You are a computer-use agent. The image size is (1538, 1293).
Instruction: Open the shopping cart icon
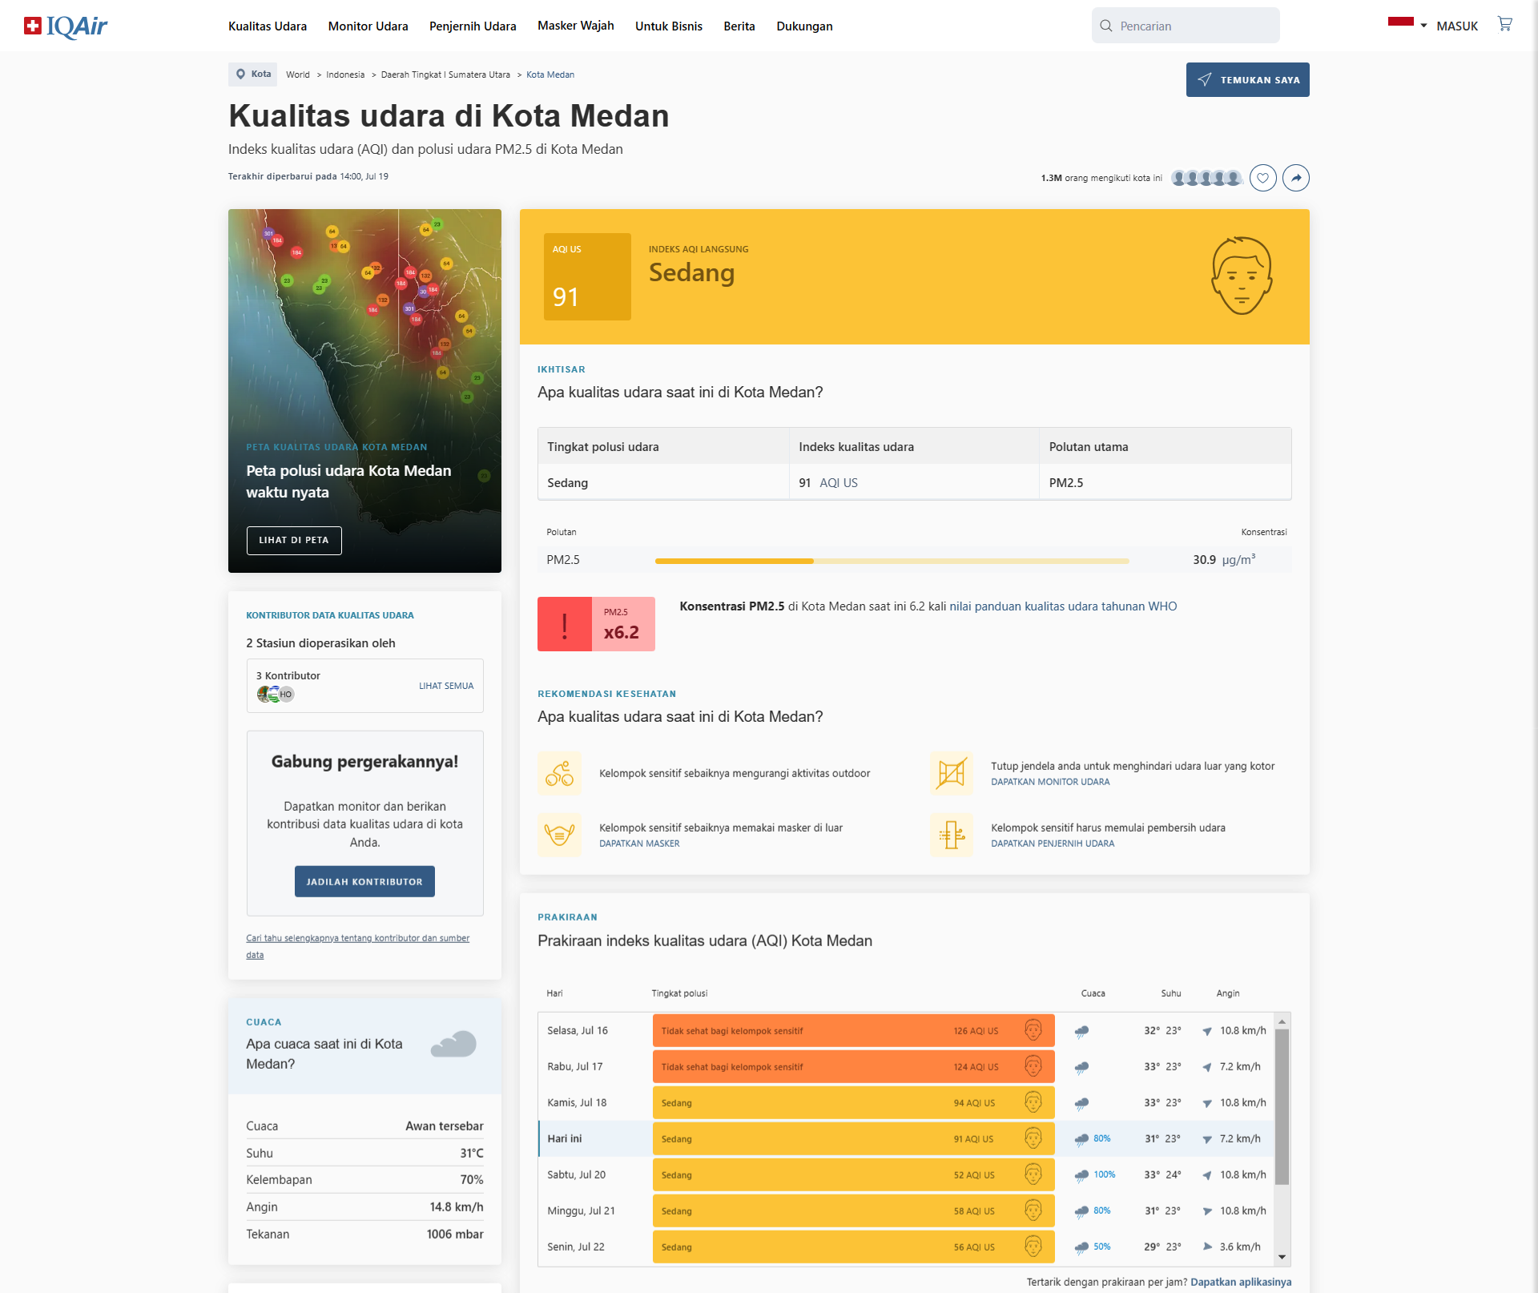[1505, 25]
